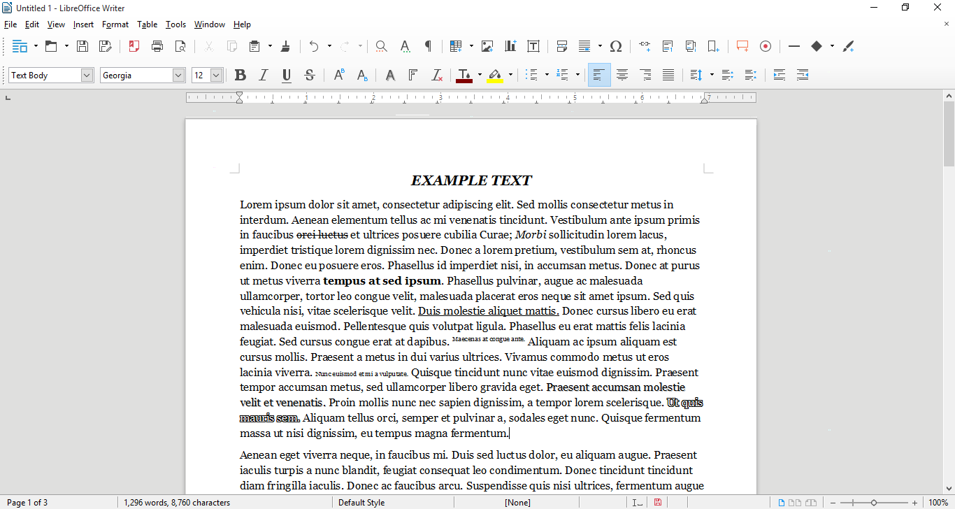Insert a special character
The height and width of the screenshot is (509, 955).
616,46
